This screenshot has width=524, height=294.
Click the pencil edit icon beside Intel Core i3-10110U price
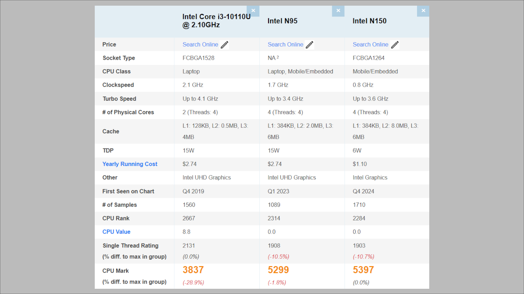(224, 44)
